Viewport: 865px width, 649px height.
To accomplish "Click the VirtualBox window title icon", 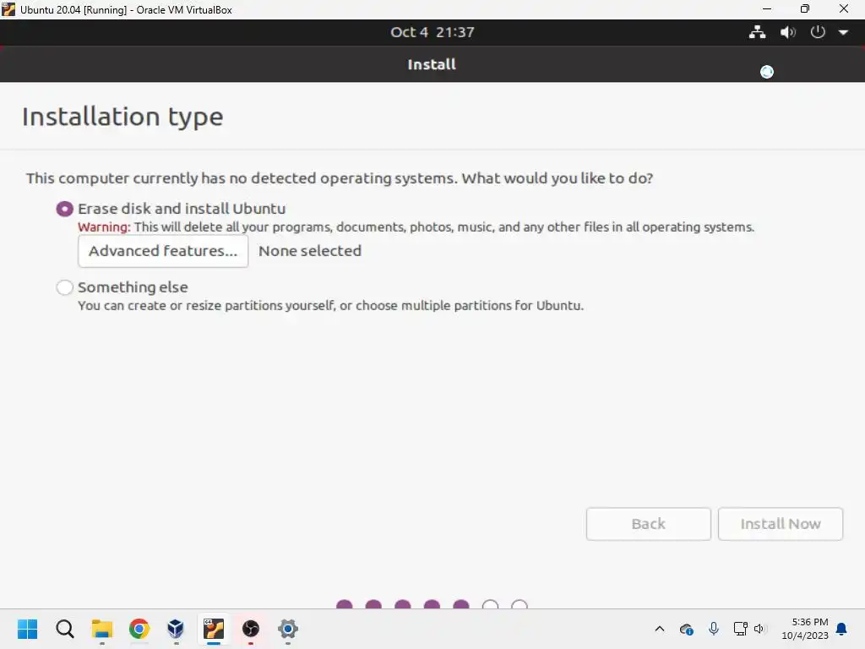I will click(8, 9).
